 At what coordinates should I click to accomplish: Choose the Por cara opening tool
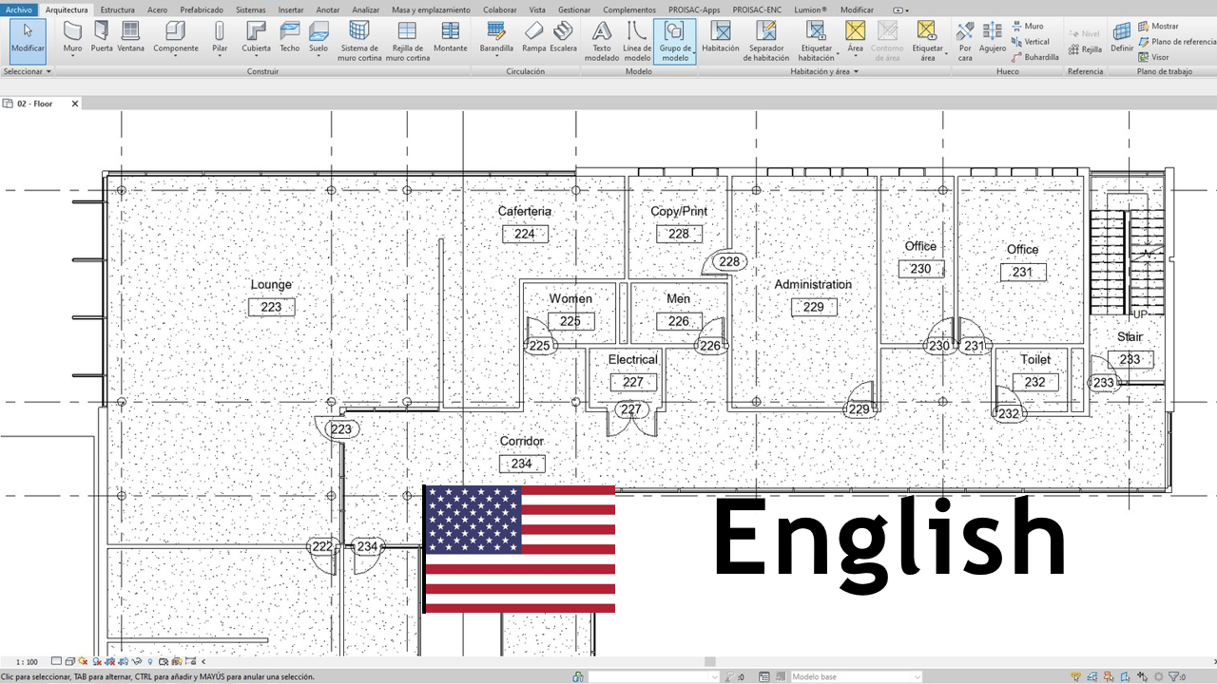coord(965,41)
